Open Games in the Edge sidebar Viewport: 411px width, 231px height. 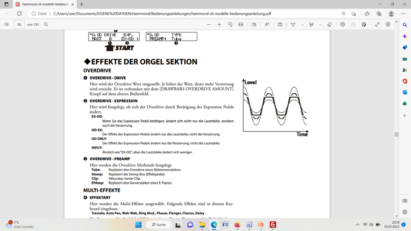[405, 70]
